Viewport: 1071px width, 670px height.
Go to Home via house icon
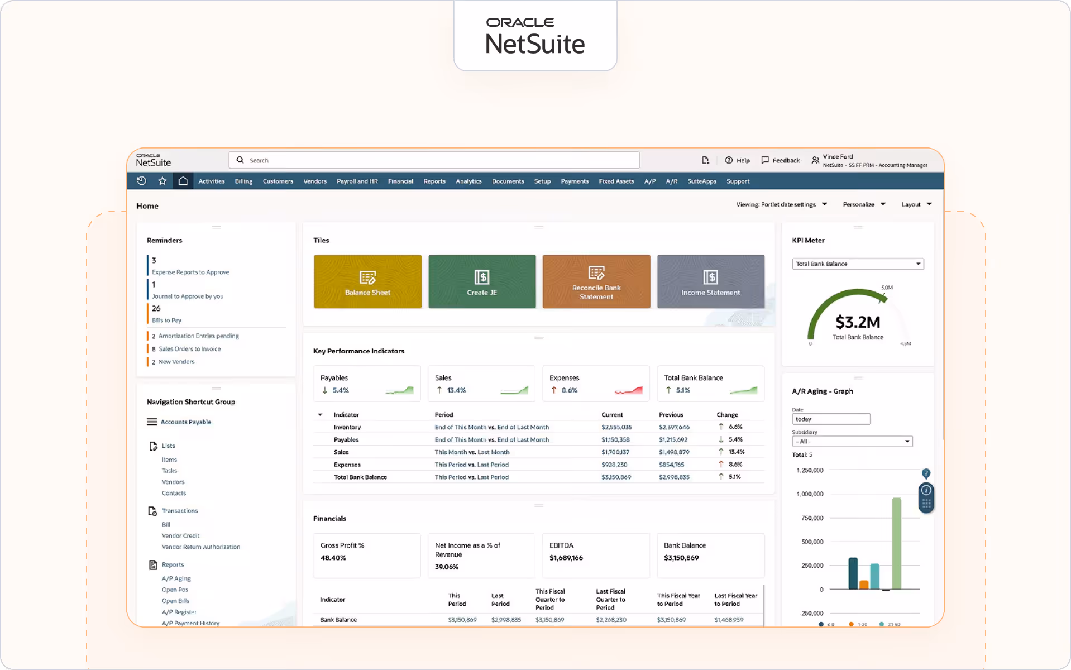click(x=183, y=181)
